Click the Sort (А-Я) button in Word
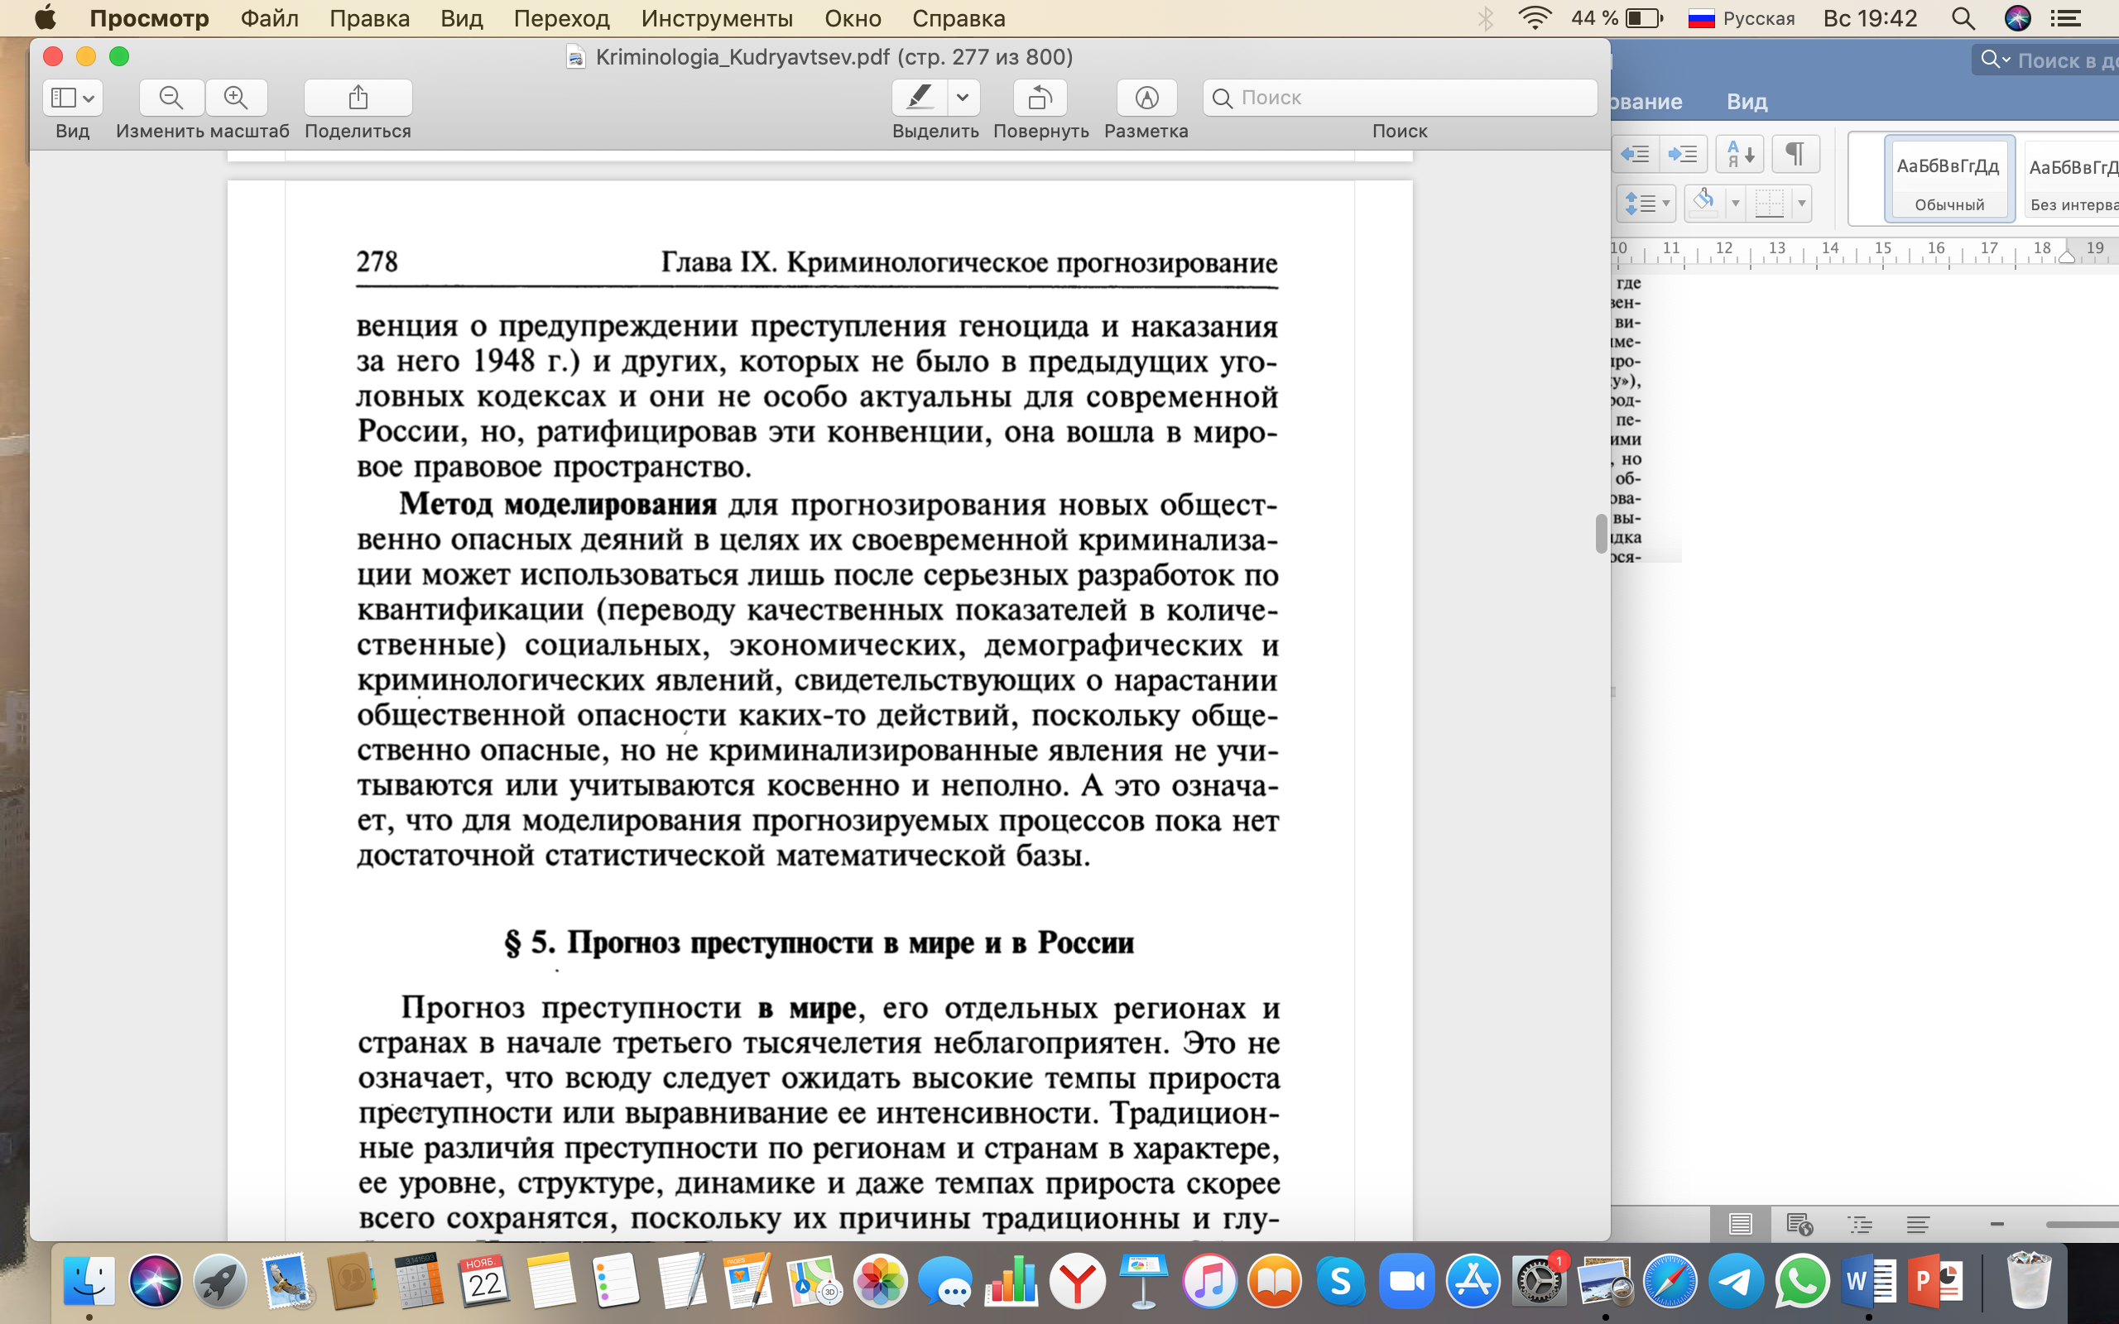 click(1739, 155)
